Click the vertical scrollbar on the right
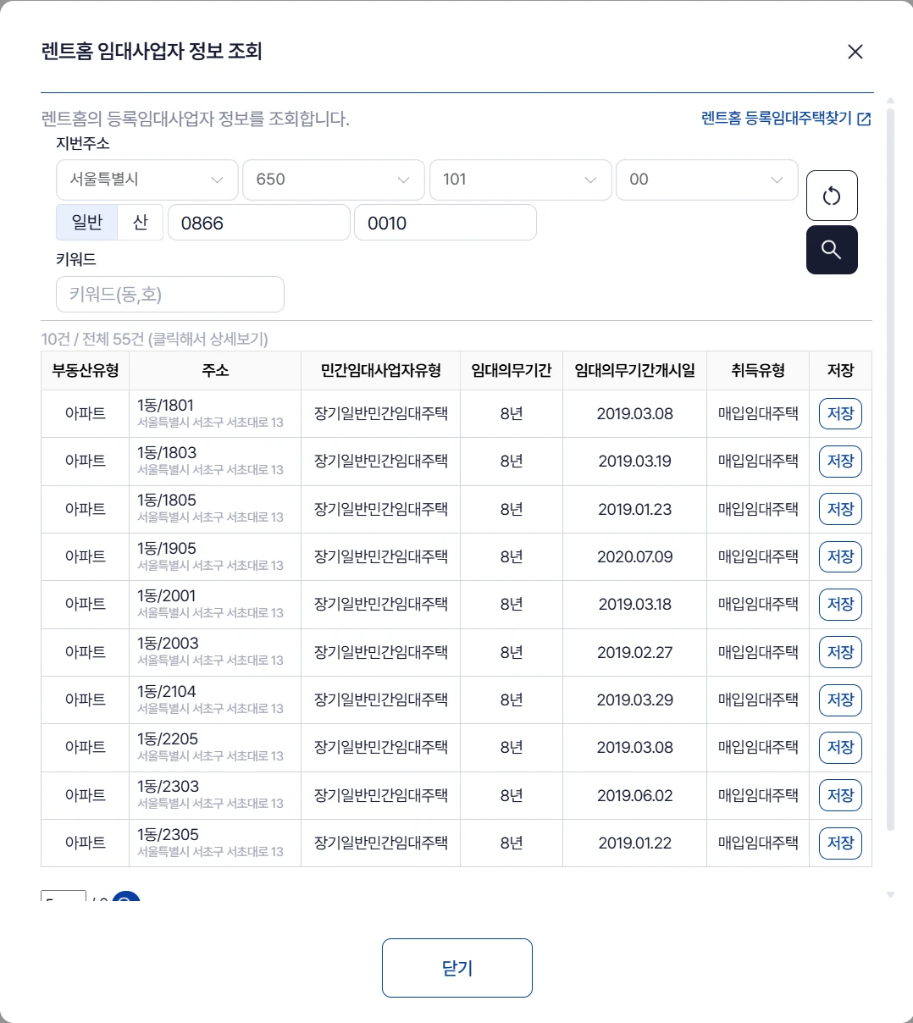This screenshot has height=1023, width=913. click(889, 466)
